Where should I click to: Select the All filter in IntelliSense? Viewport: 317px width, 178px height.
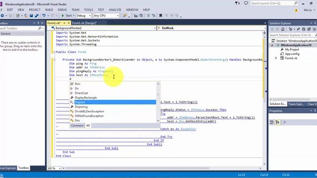88,126
